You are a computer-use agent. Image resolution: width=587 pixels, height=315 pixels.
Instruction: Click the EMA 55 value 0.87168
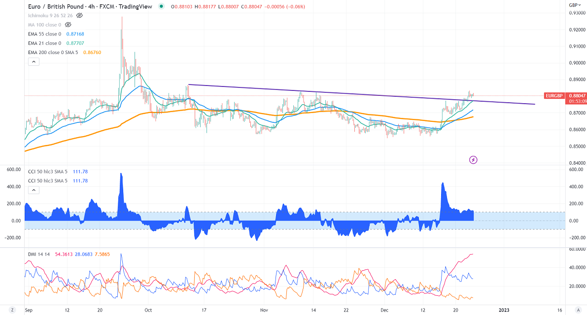click(75, 34)
